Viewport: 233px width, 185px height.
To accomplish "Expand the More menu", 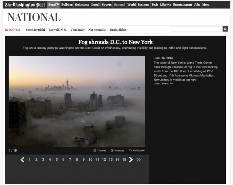I will (x=206, y=5).
